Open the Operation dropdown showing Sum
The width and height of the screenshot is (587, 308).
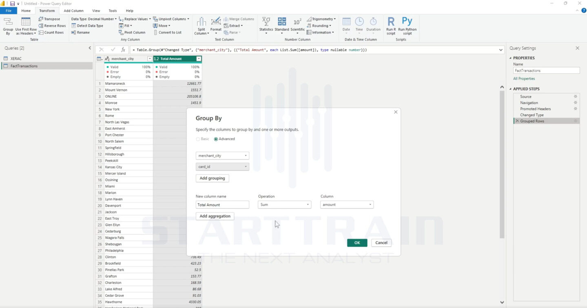point(284,205)
